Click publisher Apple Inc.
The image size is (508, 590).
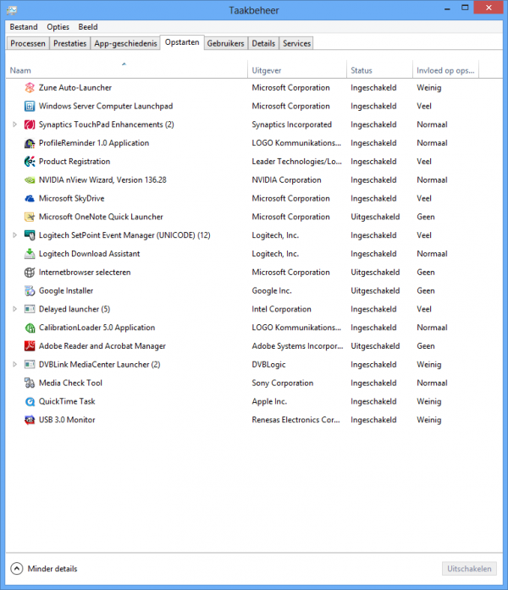(269, 401)
